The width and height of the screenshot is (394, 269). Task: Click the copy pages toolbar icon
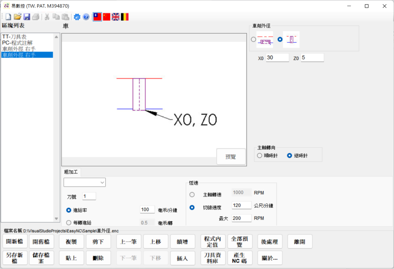[x=56, y=17]
